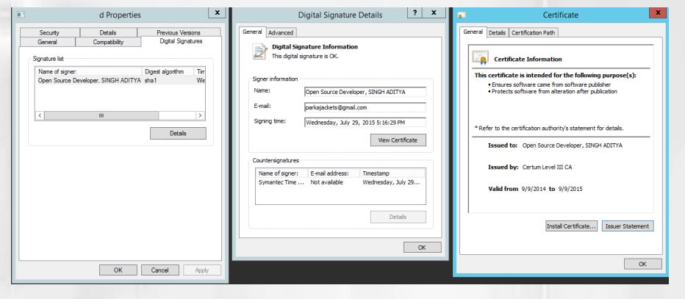Click the d Properties title bar icon
Screen dimensions: 685x299
[21, 12]
